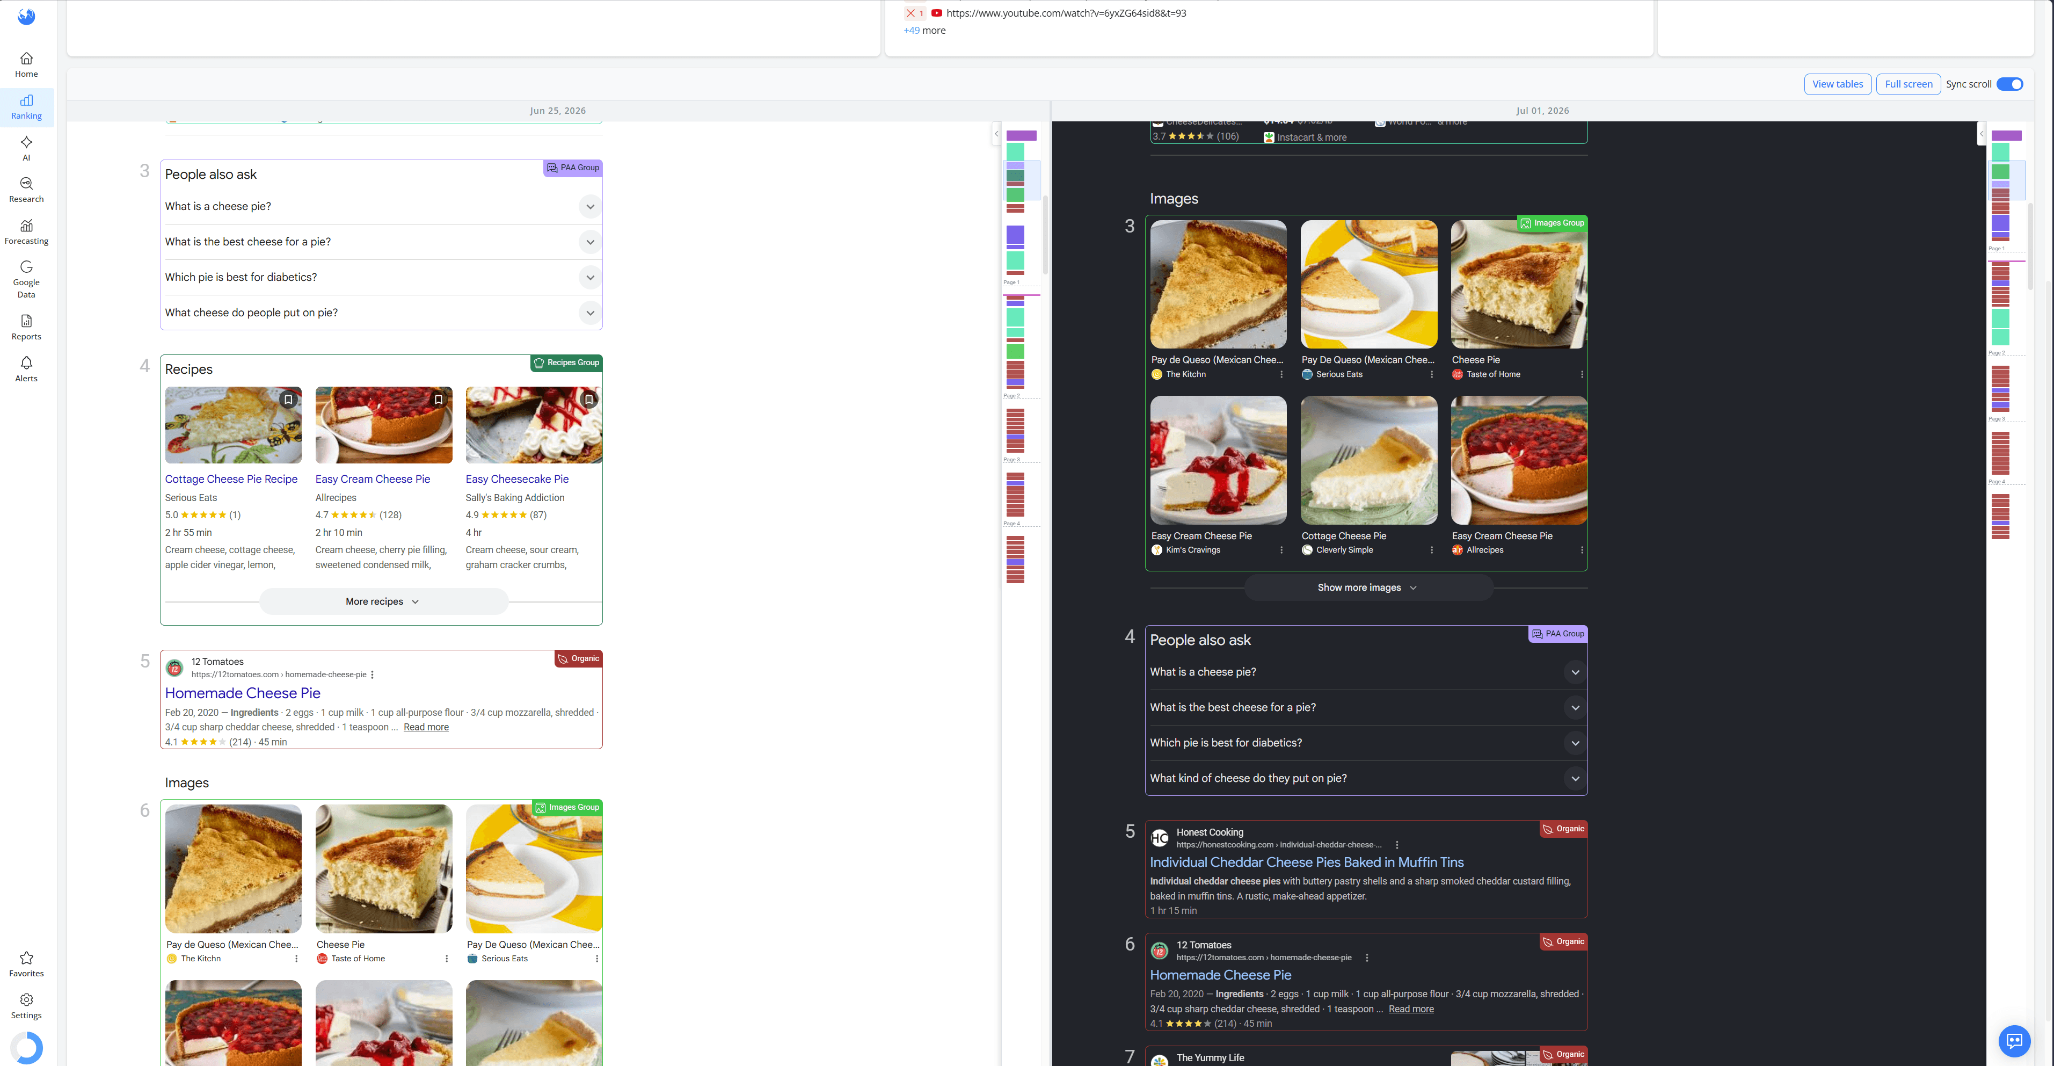2054x1066 pixels.
Task: Open Homemade Cheese Pie link in left panel
Action: click(x=243, y=693)
